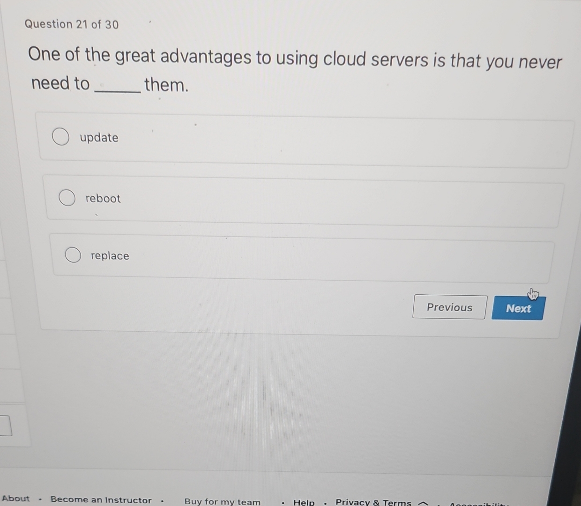Open the Help link in the footer
The width and height of the screenshot is (581, 506).
(x=304, y=502)
